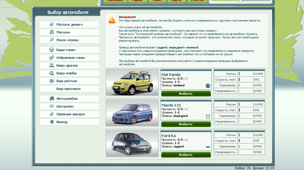Switch to the Карта tab
This screenshot has height=170, width=304.
176,1
